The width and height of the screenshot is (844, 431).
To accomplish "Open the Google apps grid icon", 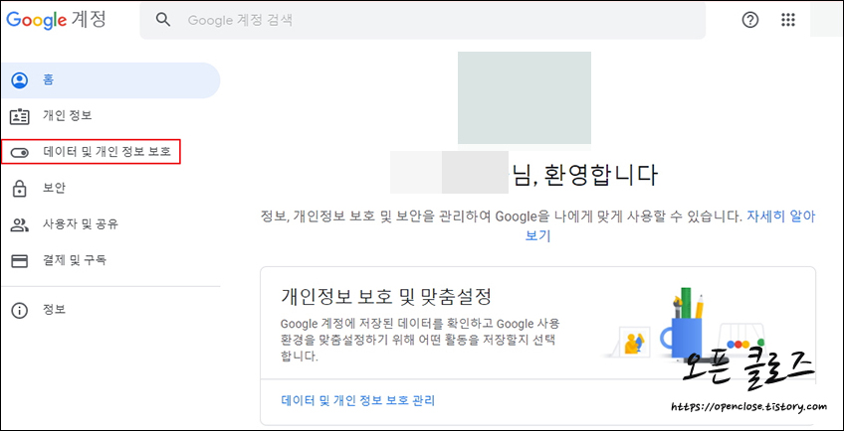I will point(788,21).
